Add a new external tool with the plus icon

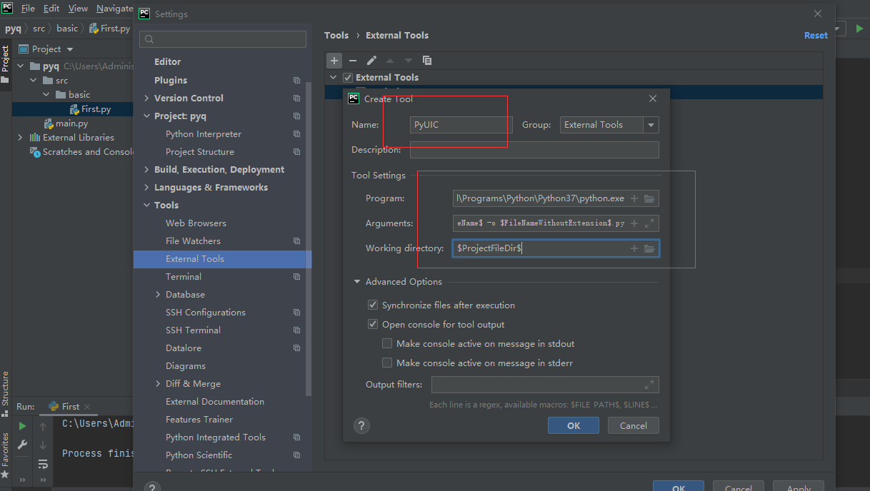[x=334, y=61]
